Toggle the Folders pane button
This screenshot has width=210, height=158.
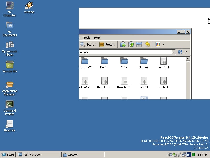[x=107, y=45]
